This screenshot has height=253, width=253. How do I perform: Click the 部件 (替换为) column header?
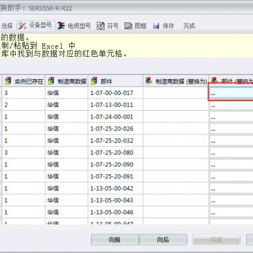(231, 81)
